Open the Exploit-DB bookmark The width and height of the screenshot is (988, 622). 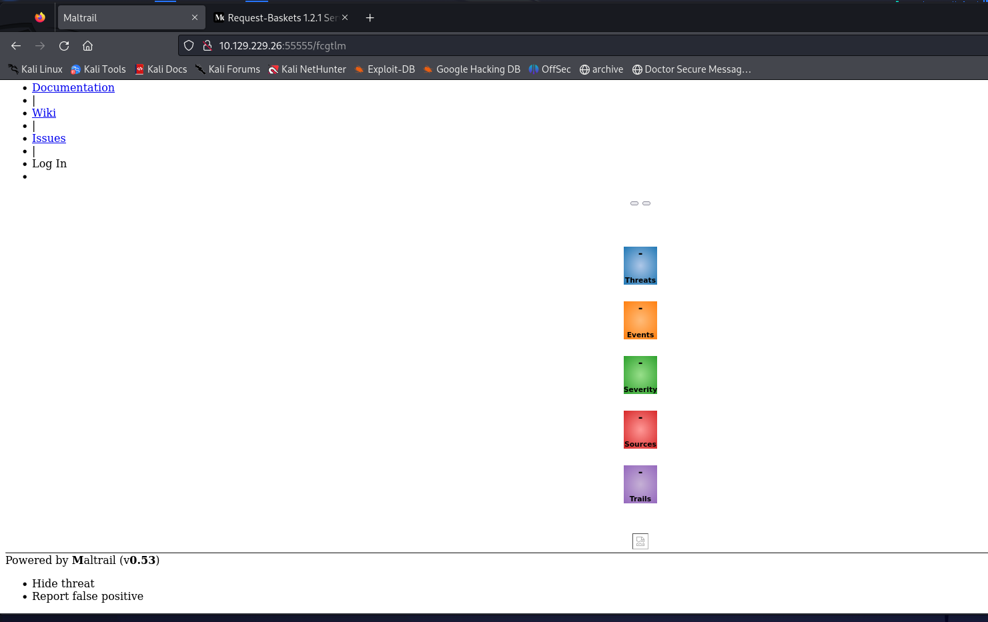click(385, 69)
